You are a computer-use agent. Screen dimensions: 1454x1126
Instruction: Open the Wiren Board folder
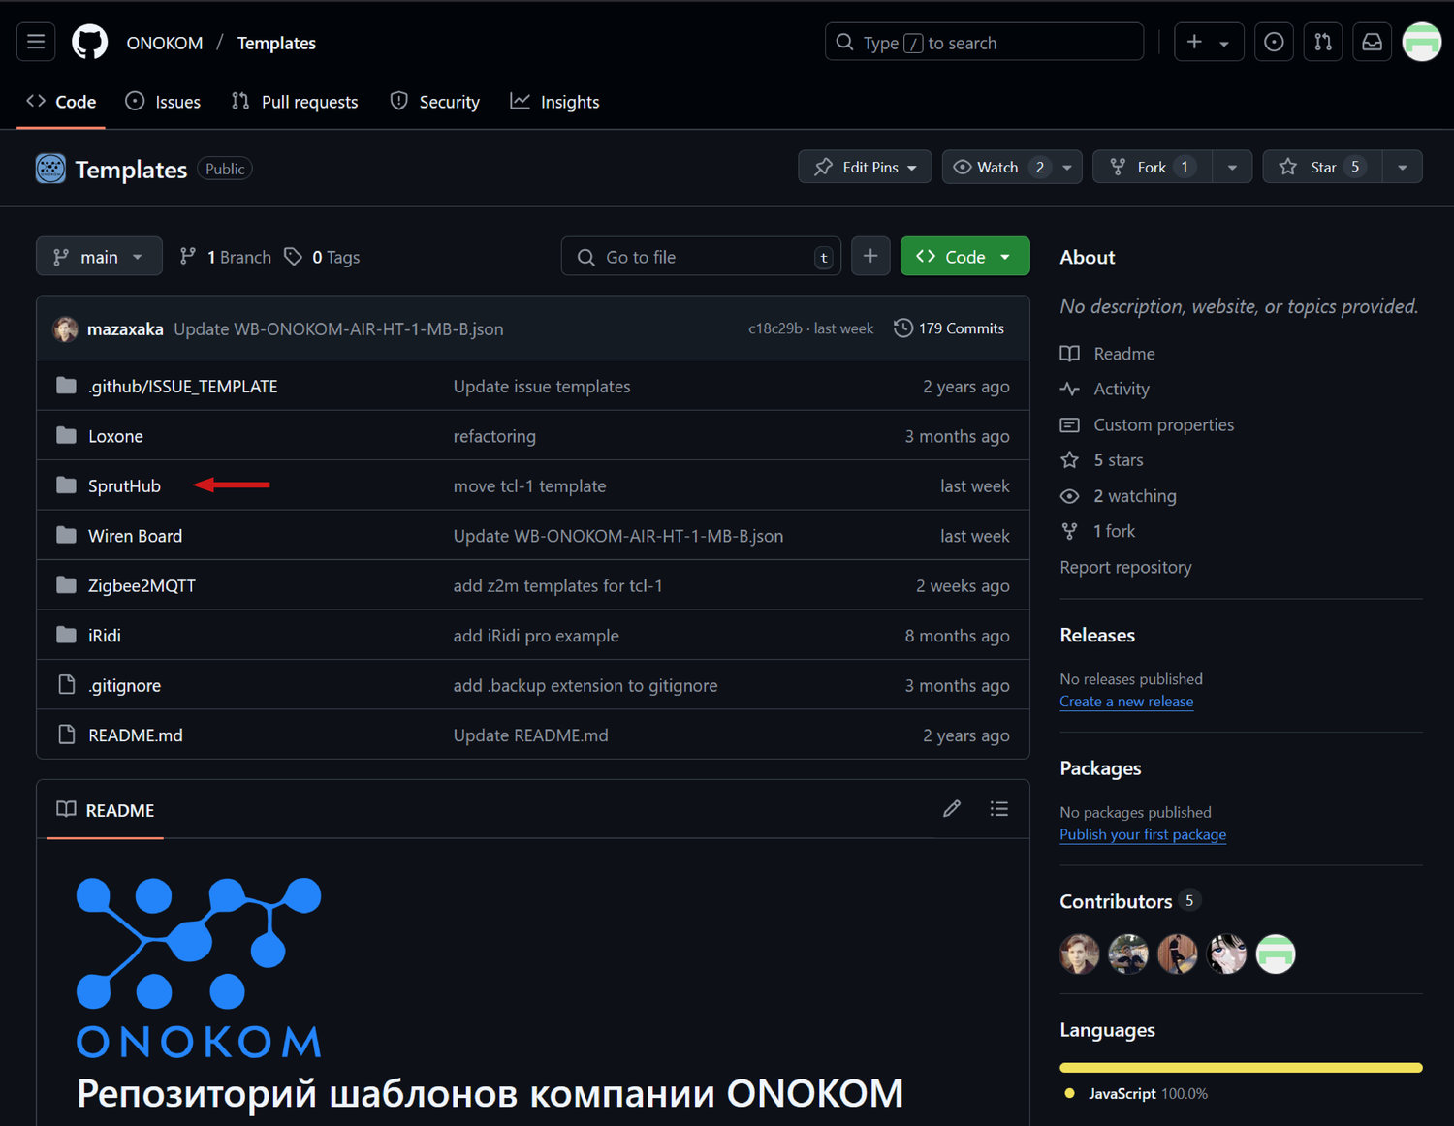pyautogui.click(x=135, y=536)
